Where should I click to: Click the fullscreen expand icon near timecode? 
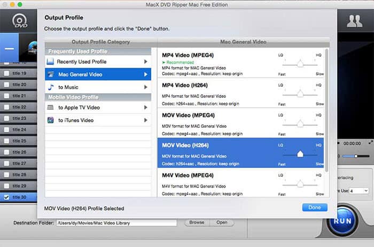pos(370,143)
